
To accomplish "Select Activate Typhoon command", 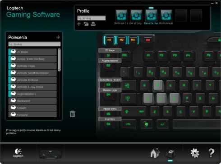I will pyautogui.click(x=32, y=80).
